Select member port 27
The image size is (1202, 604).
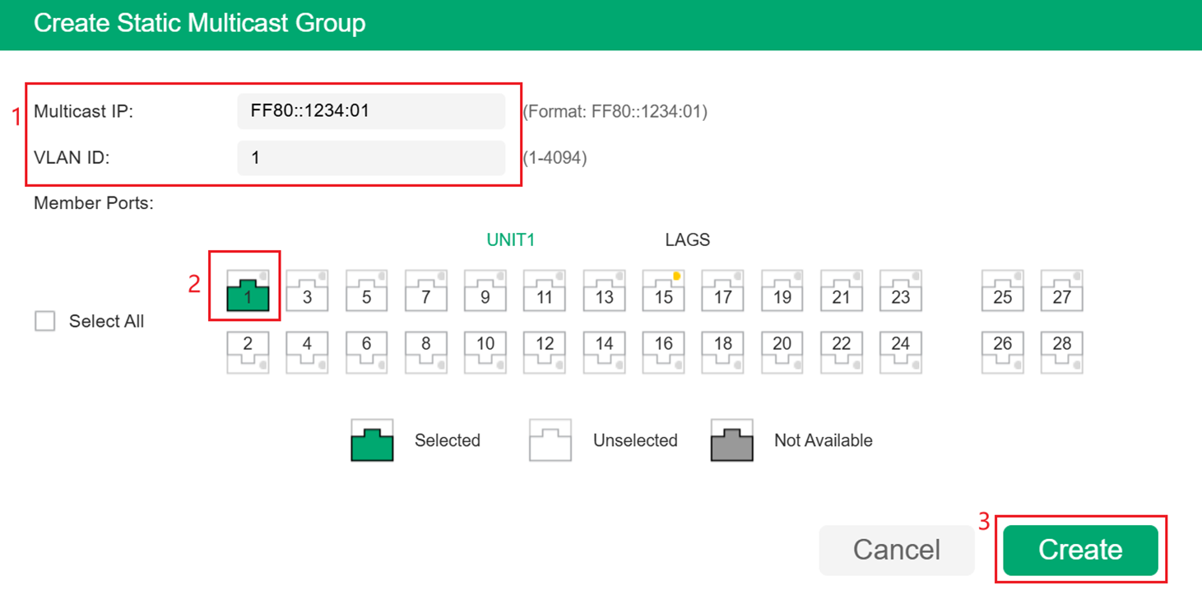pos(1061,291)
